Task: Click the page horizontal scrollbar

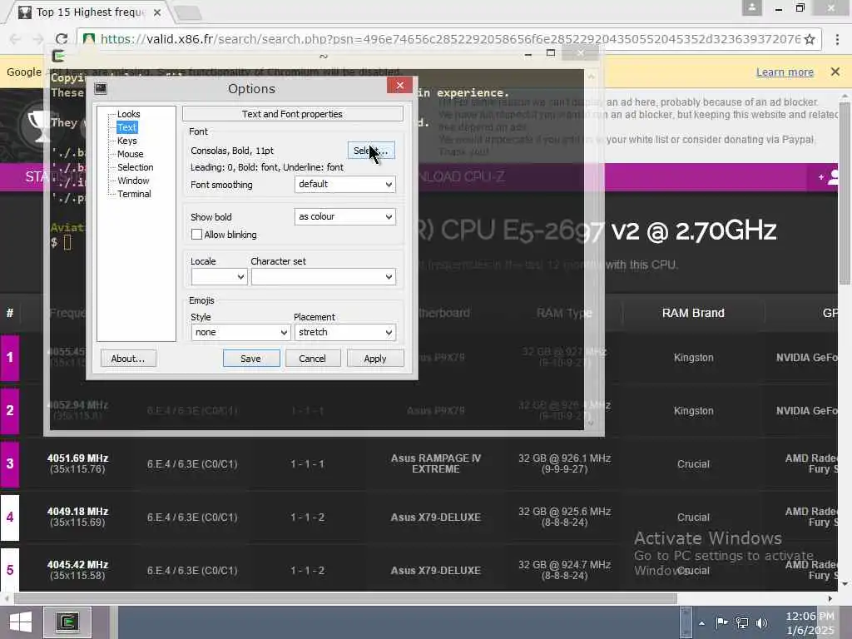Action: tap(345, 599)
